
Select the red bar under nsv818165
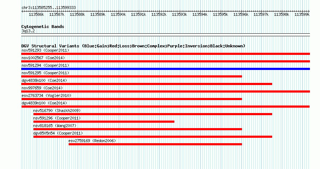(x=138, y=129)
